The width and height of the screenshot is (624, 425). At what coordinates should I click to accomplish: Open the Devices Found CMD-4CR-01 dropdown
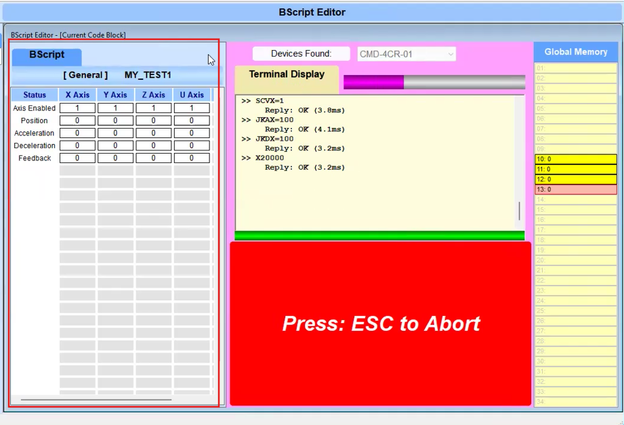pyautogui.click(x=407, y=53)
